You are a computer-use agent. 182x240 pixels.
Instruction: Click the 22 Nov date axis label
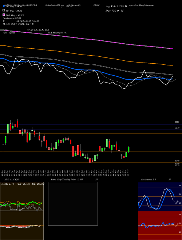point(128,172)
